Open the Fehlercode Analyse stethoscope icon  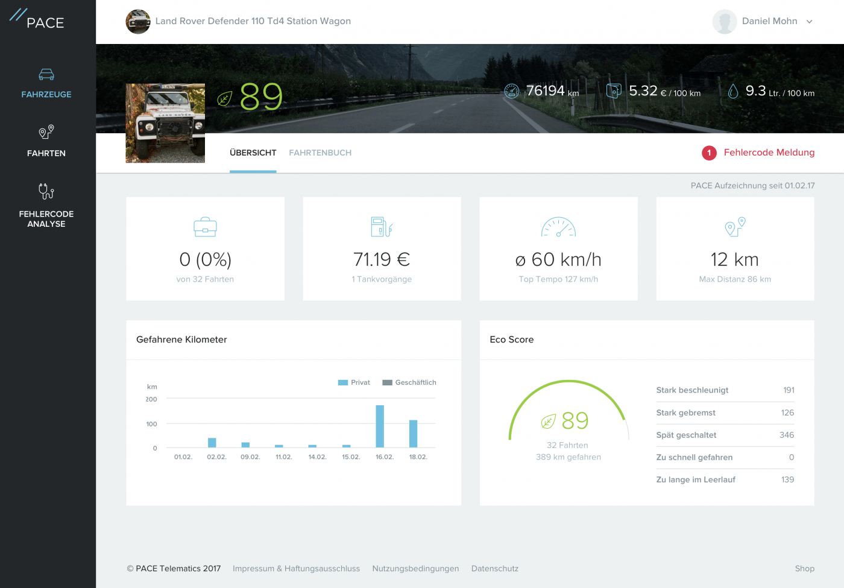tap(46, 191)
